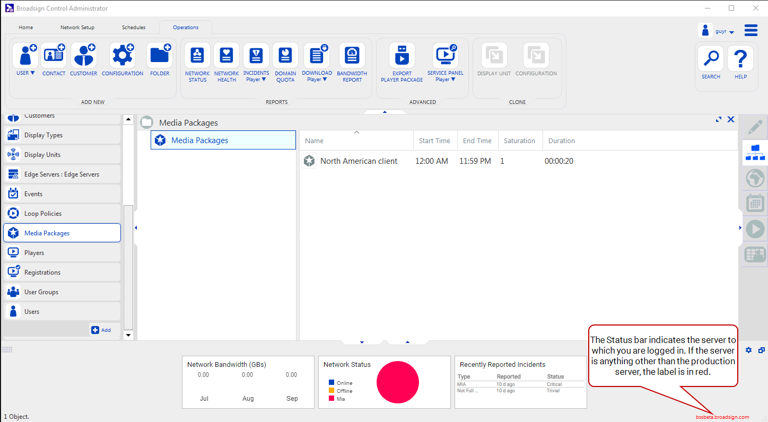Expand the right side panel arrow
Screen dimensions: 768x422
coord(740,228)
